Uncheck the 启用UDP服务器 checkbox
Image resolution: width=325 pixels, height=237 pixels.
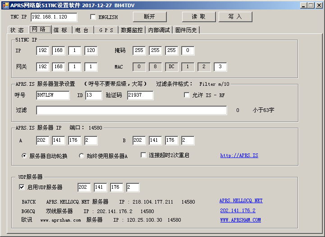[x=21, y=187]
